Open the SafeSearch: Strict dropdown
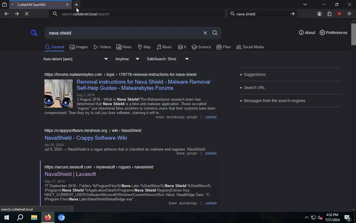The image size is (356, 223). (x=168, y=59)
